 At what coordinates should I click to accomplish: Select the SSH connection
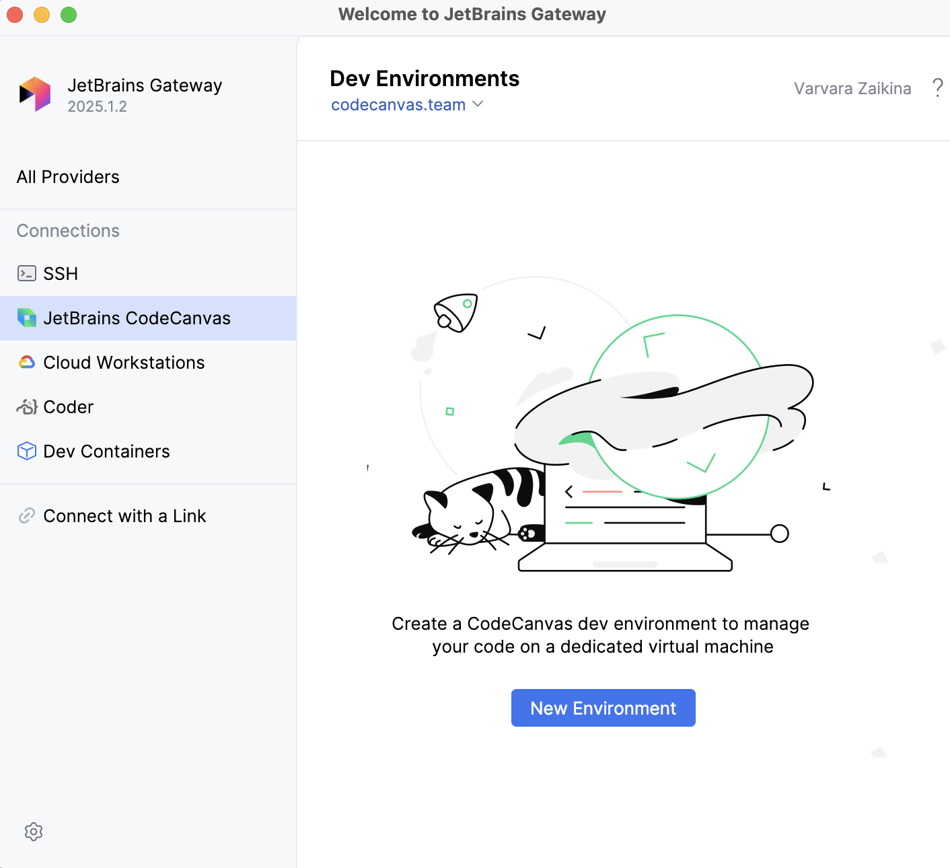tap(148, 273)
